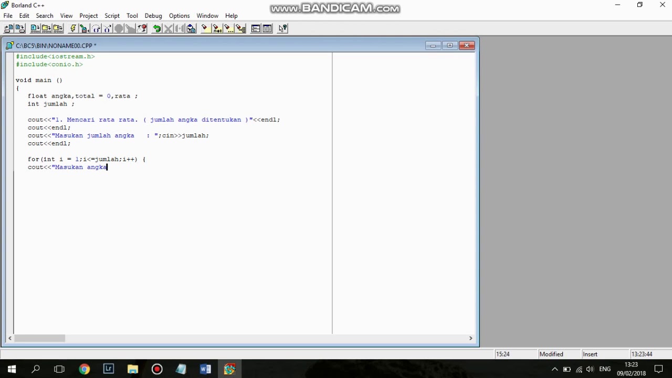Screen dimensions: 672x378
Task: Click the 'Masukan angka' cout line
Action: [x=67, y=166]
